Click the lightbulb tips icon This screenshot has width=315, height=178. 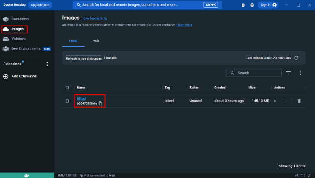(309, 176)
